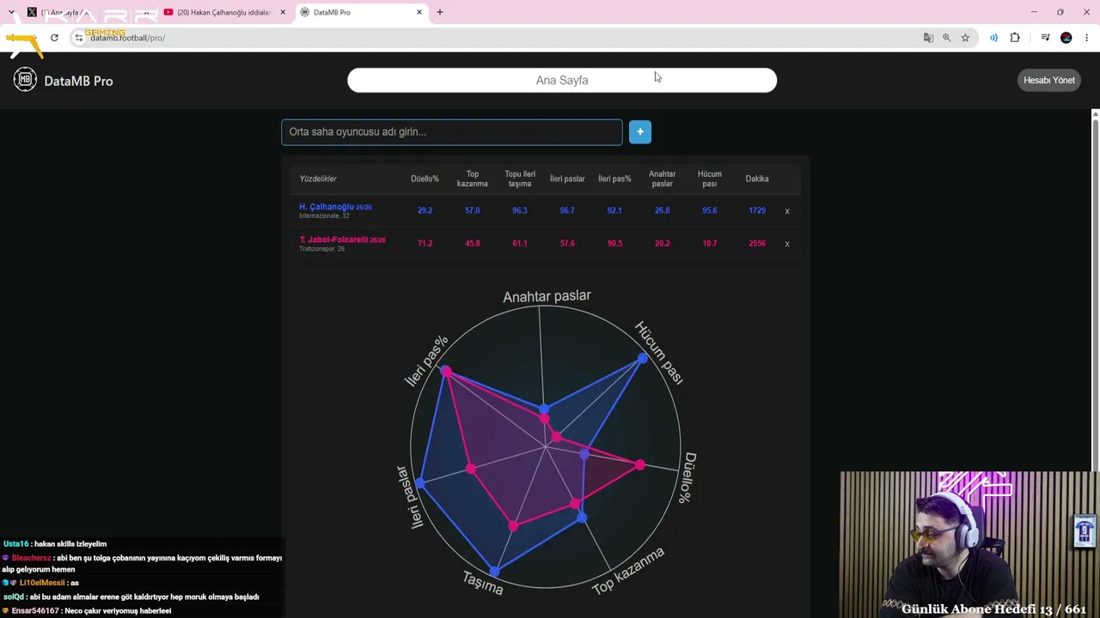The width and height of the screenshot is (1100, 618).
Task: Click the blue sound-wave extension icon
Action: (993, 38)
